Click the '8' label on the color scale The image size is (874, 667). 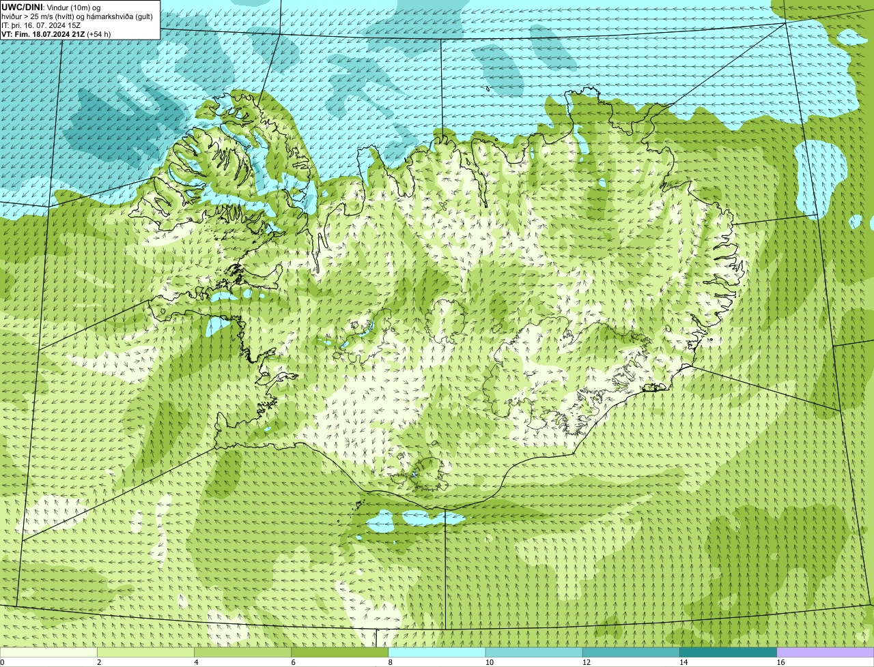tap(390, 662)
